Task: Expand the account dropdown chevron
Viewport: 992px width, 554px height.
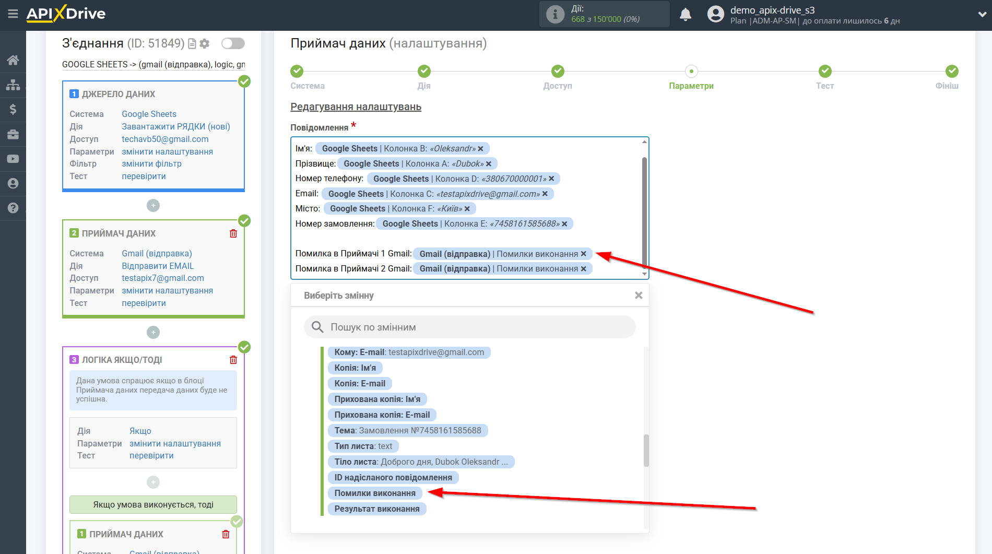Action: click(982, 15)
